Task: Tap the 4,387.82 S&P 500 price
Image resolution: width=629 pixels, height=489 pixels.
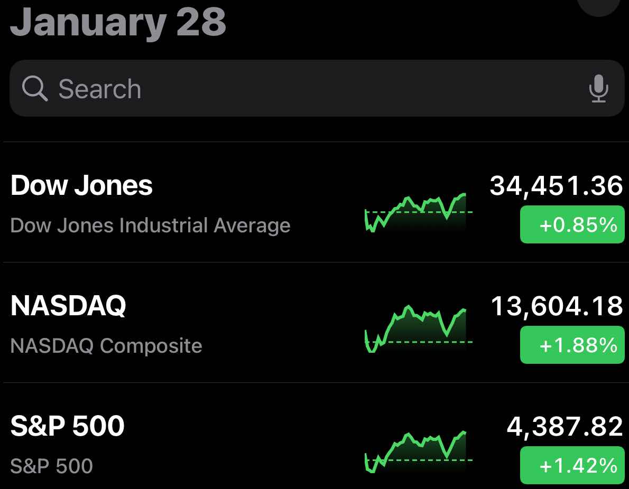Action: 565,427
